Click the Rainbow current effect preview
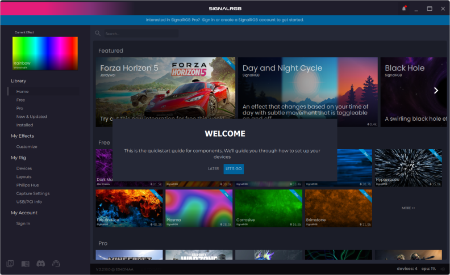450x275 pixels. tap(45, 53)
